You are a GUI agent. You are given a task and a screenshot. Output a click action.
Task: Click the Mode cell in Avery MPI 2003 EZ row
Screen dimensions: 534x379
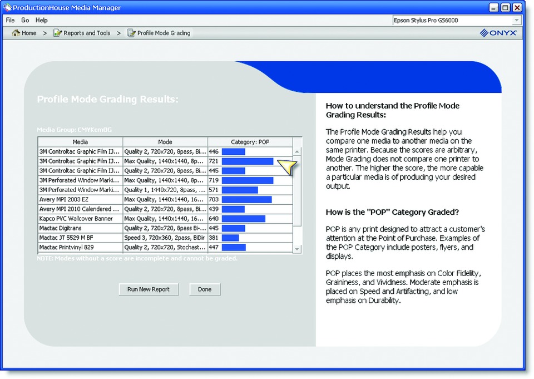click(165, 199)
